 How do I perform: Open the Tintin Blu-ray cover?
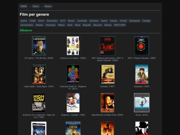(73, 128)
